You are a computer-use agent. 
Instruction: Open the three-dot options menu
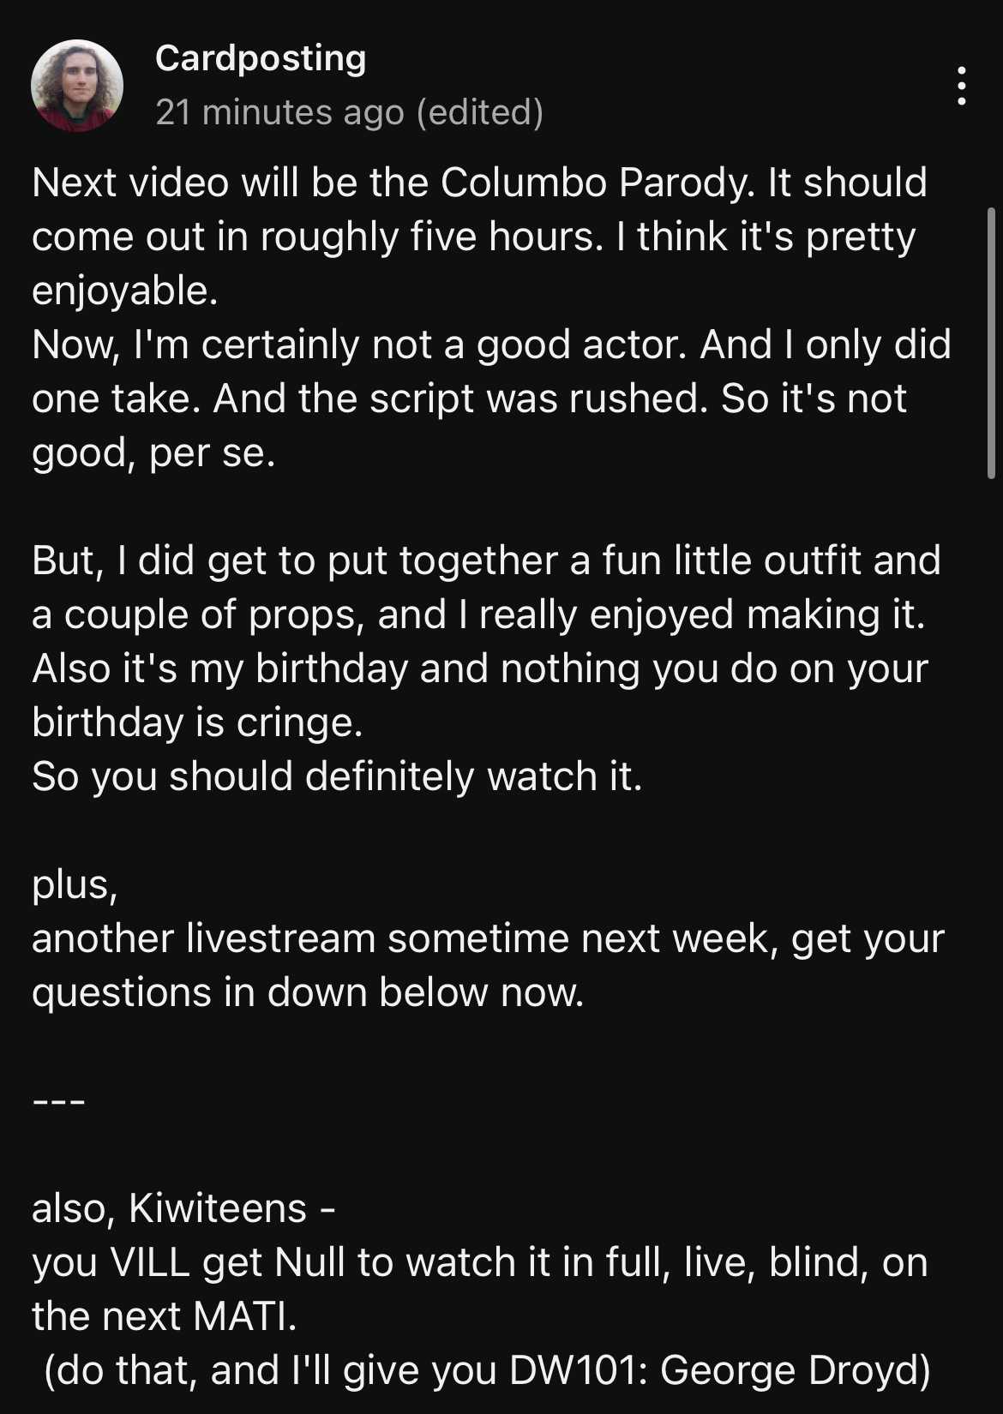(962, 86)
